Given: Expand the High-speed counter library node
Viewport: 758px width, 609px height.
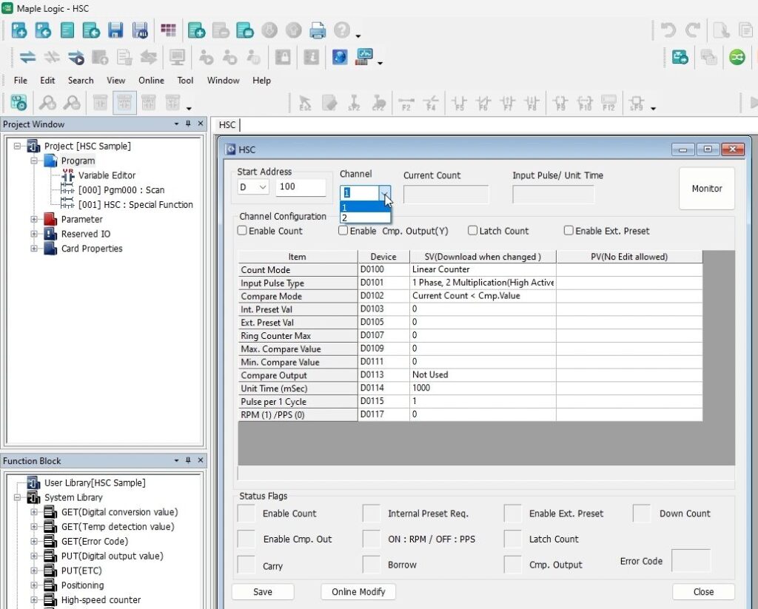Looking at the screenshot, I should tap(34, 600).
